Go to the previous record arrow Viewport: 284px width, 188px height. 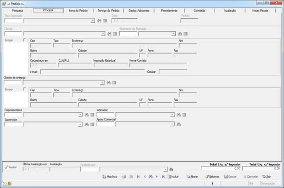145,176
